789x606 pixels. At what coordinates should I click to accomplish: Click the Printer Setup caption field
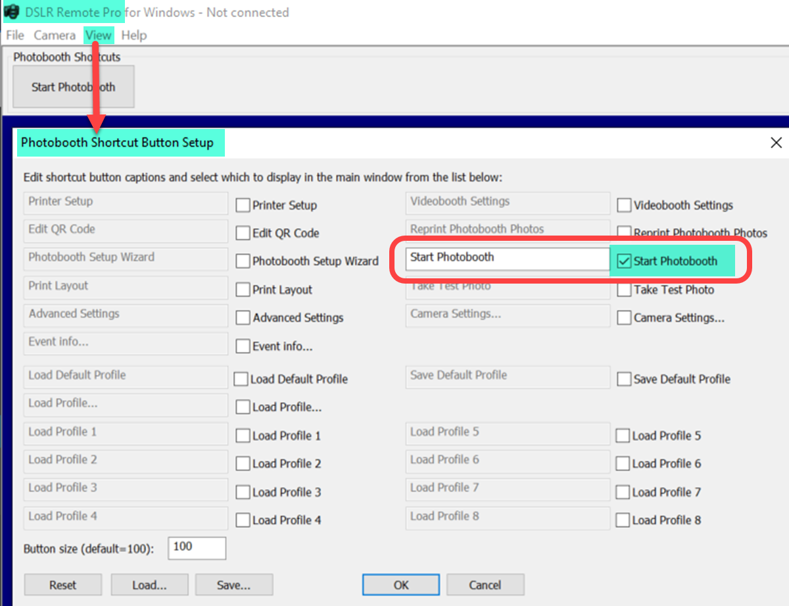point(126,203)
